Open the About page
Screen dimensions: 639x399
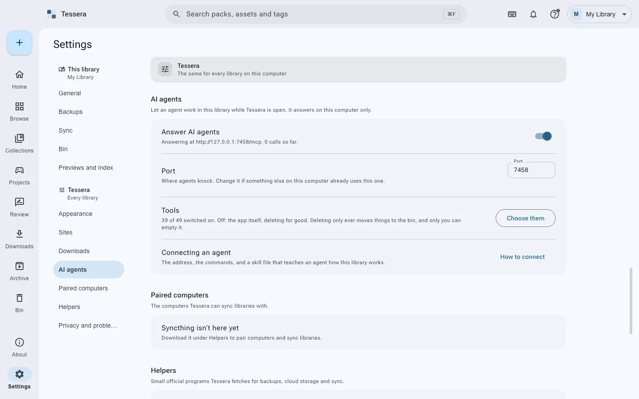pos(20,348)
